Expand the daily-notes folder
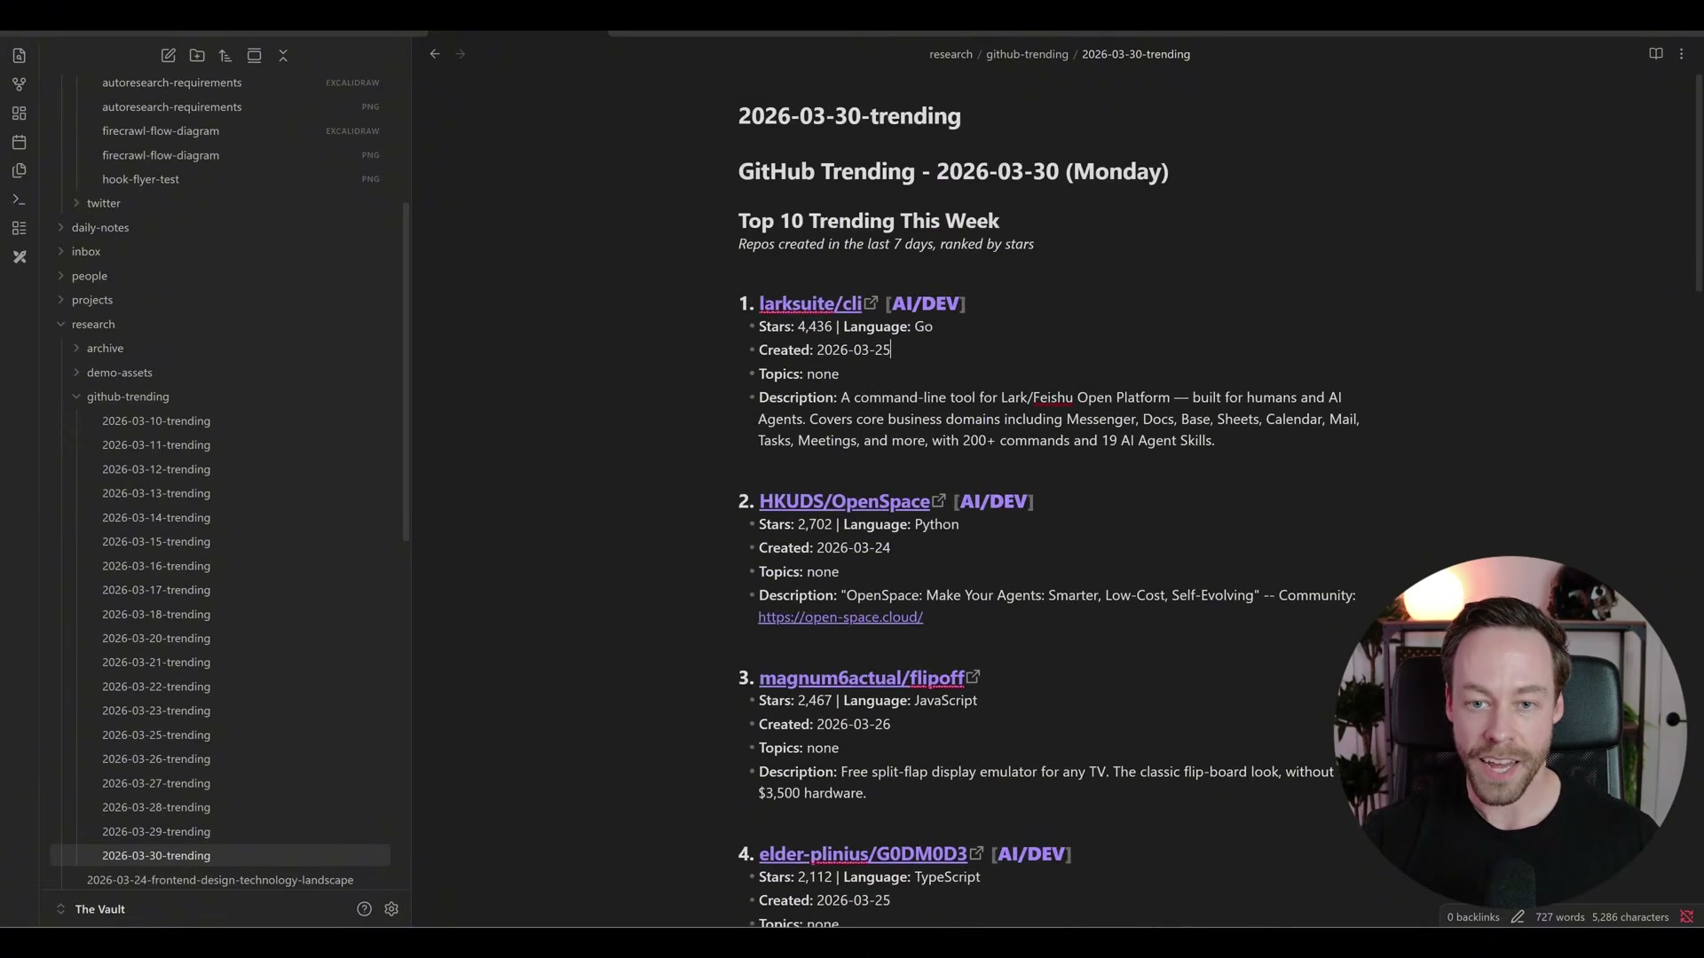The image size is (1704, 958). (x=61, y=227)
